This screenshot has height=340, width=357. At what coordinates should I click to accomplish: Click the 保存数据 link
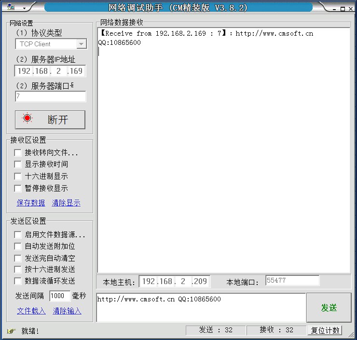(31, 203)
